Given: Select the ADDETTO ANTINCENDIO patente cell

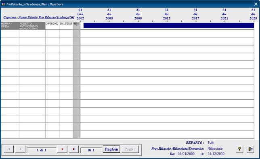Looking at the screenshot, I should click(x=32, y=26).
